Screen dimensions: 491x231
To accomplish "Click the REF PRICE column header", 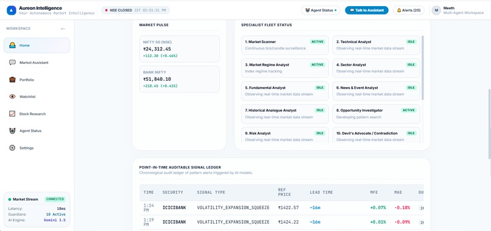I will pos(284,192).
